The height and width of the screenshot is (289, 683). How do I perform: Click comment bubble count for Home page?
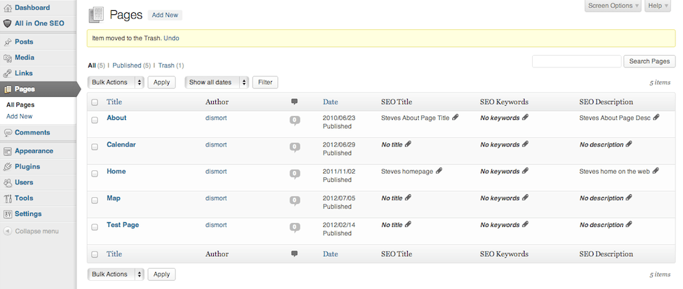pos(295,174)
